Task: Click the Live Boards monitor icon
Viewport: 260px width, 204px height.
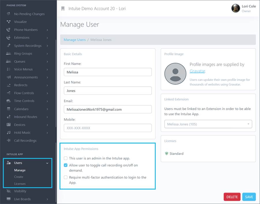Action: point(9,199)
